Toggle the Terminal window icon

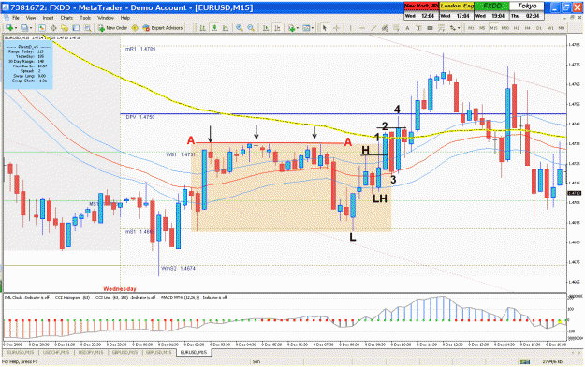pyautogui.click(x=76, y=28)
